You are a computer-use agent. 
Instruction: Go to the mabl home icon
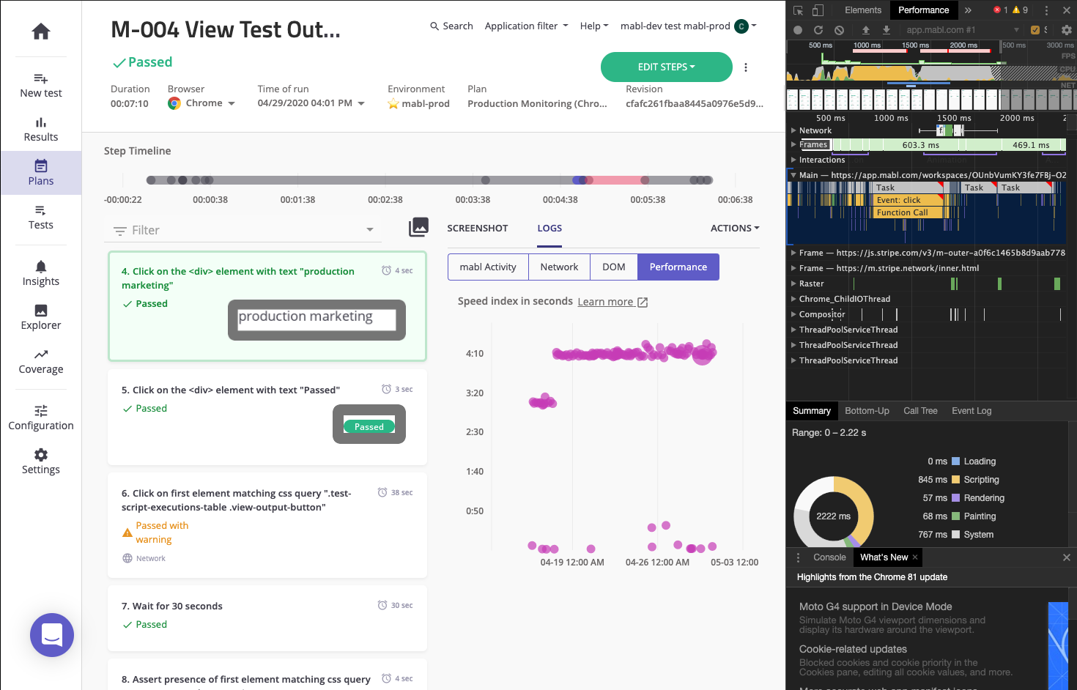coord(41,31)
